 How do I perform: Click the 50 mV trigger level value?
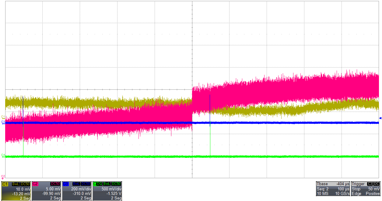[374, 189]
